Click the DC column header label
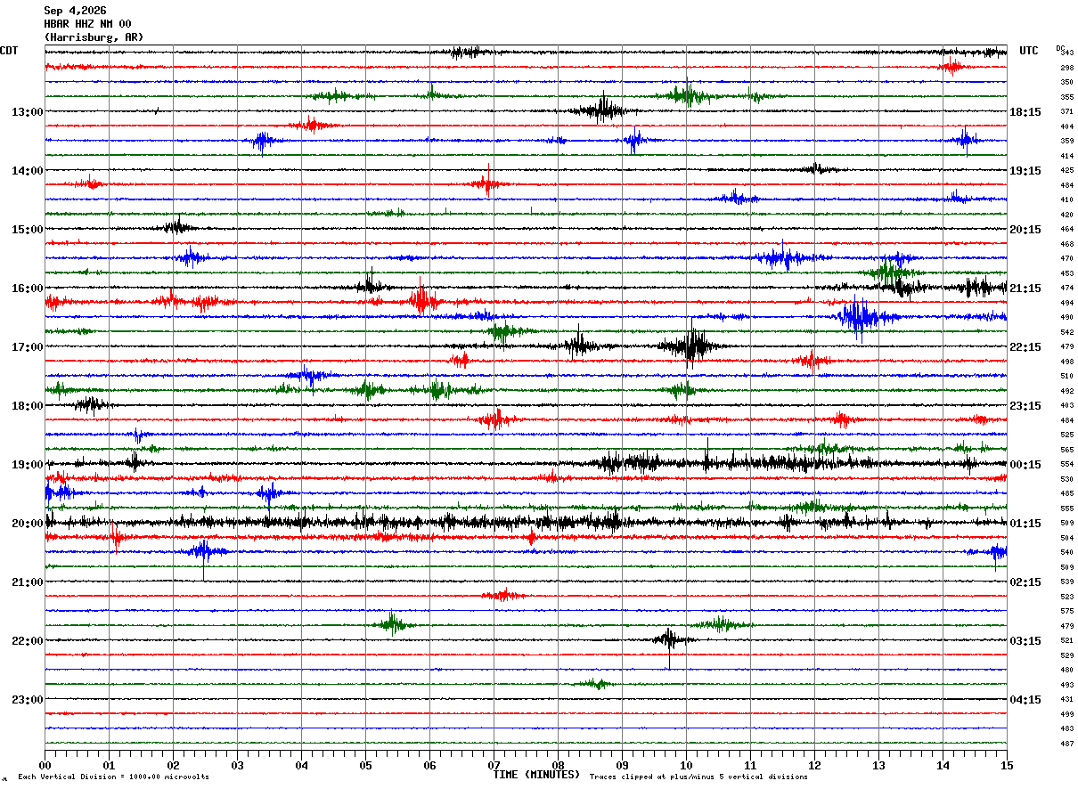 [x=1060, y=47]
